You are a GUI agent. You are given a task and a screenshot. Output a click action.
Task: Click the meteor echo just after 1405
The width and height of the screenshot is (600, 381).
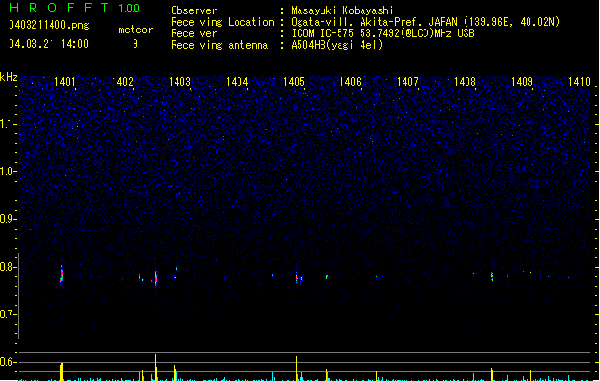(296, 278)
